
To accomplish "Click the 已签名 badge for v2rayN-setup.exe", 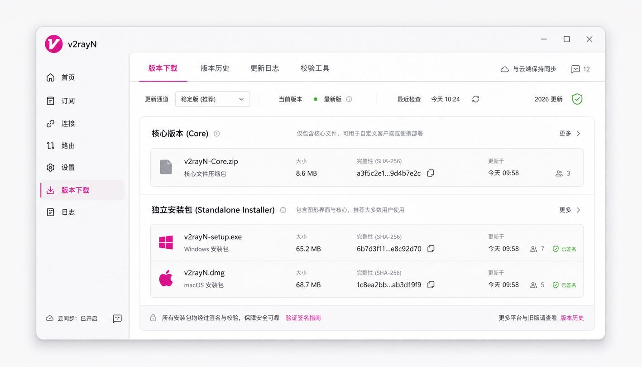I will tap(565, 249).
